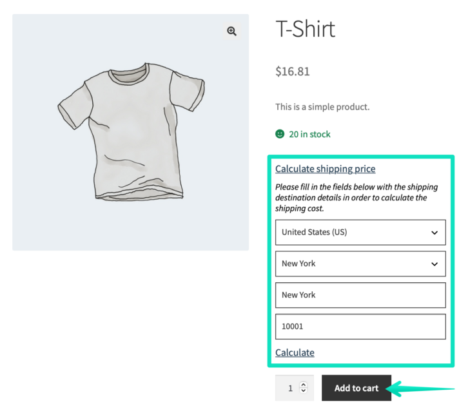Increase quantity with the stepper up arrow
Viewport: 459px width, 413px height.
click(304, 385)
